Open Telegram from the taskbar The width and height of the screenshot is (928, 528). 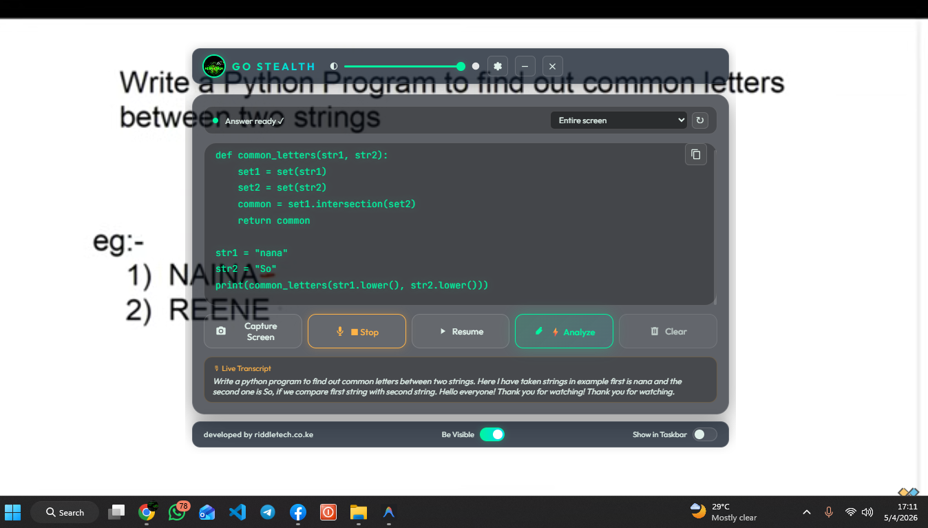click(x=268, y=512)
